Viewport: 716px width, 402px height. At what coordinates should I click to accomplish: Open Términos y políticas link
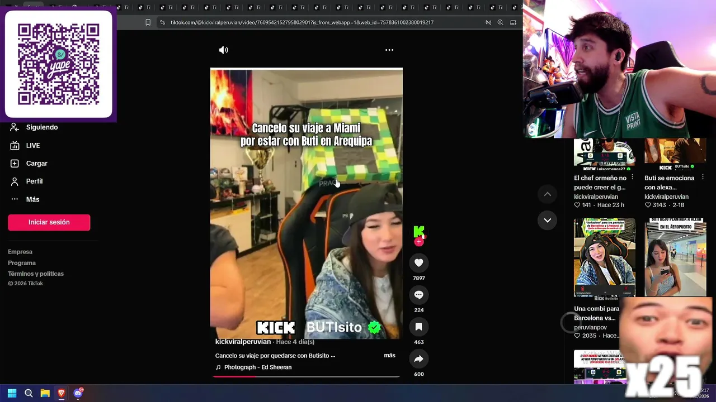click(36, 274)
